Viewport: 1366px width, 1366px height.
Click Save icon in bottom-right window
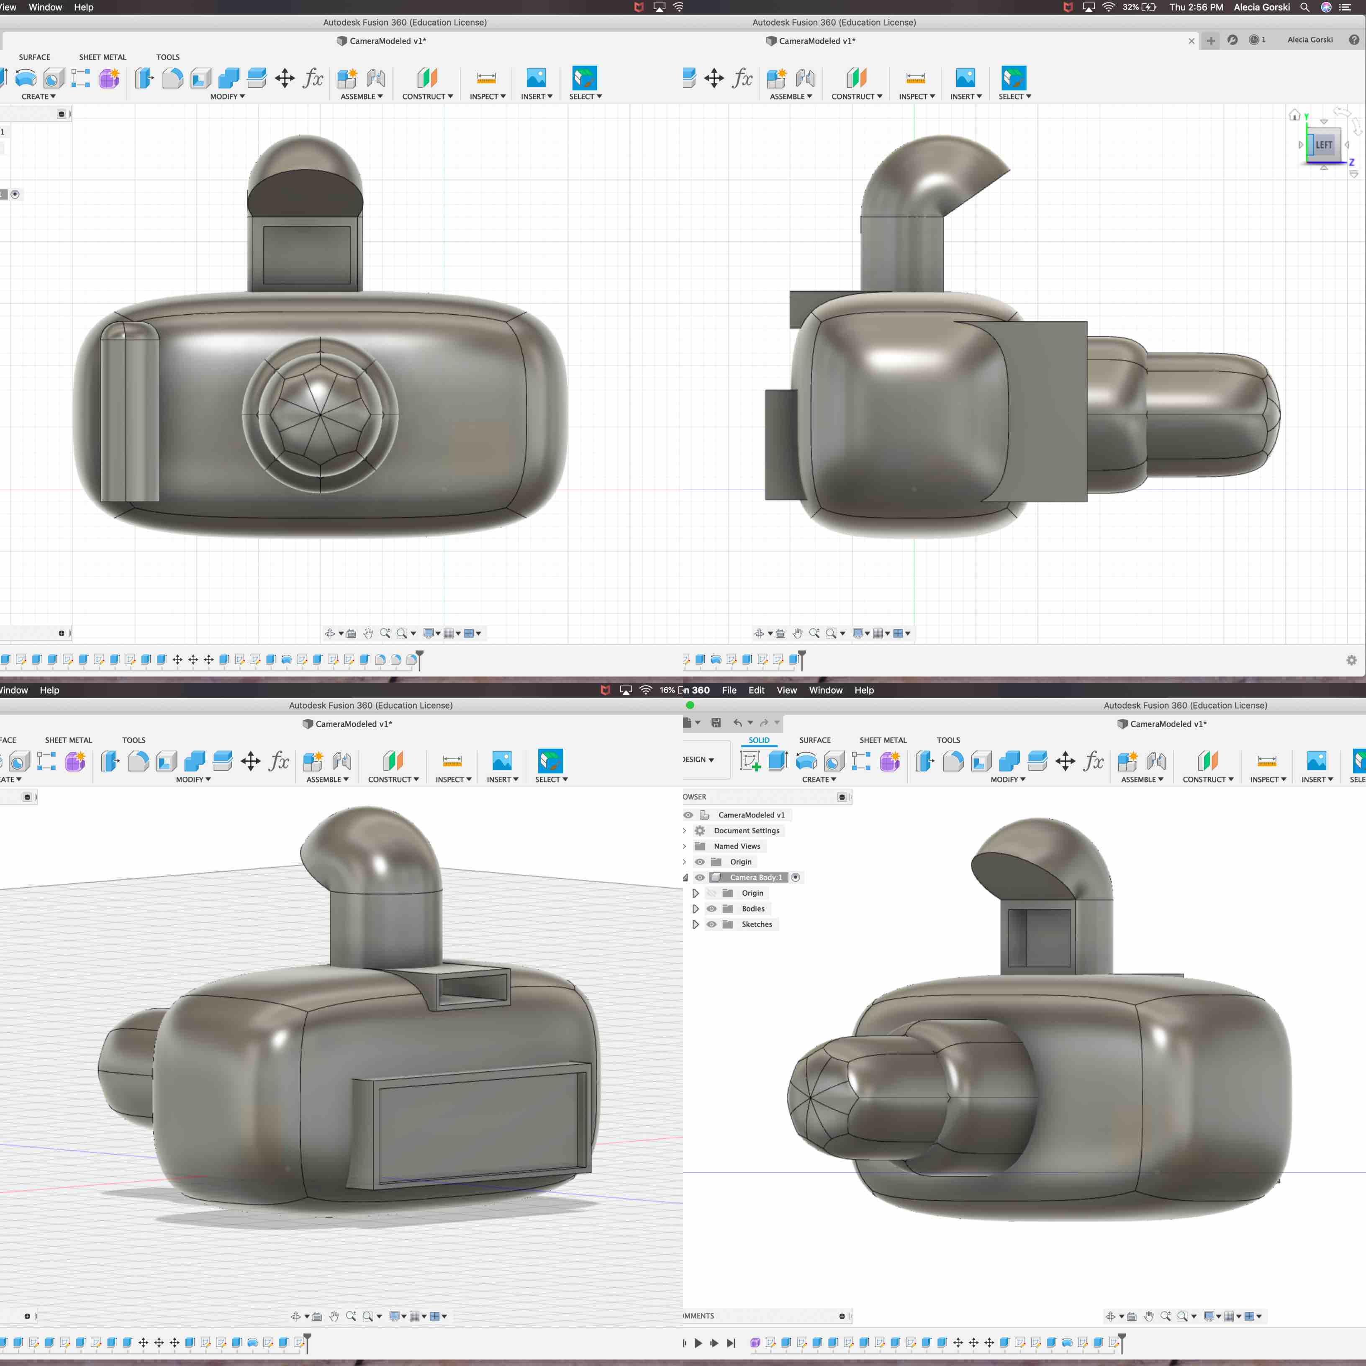coord(716,723)
